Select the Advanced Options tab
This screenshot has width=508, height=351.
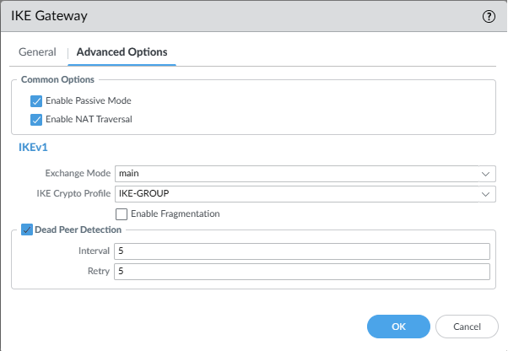[x=122, y=52]
